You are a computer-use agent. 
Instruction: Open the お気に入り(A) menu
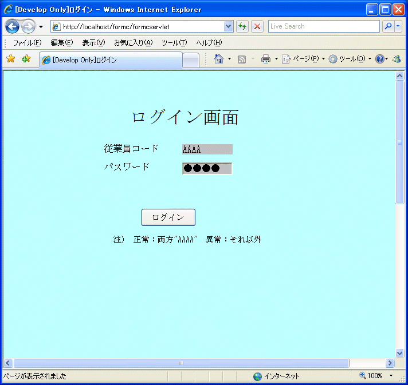point(133,43)
